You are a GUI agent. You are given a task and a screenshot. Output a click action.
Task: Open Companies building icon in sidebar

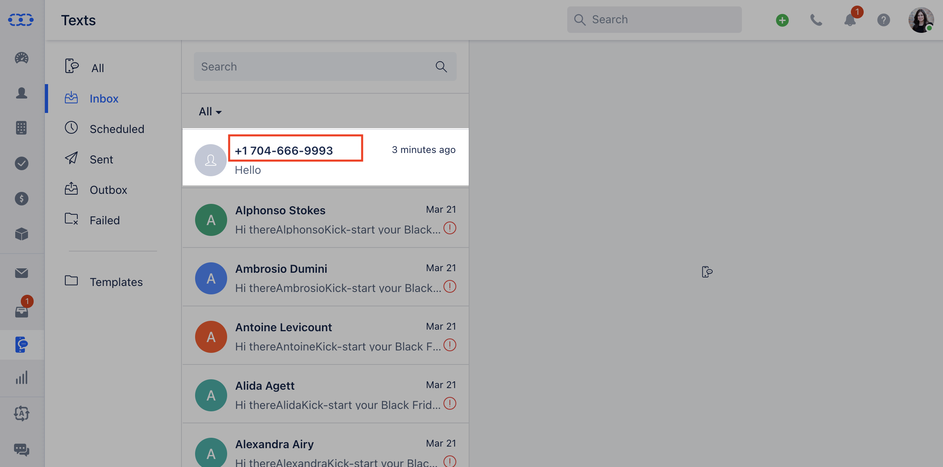pos(22,128)
